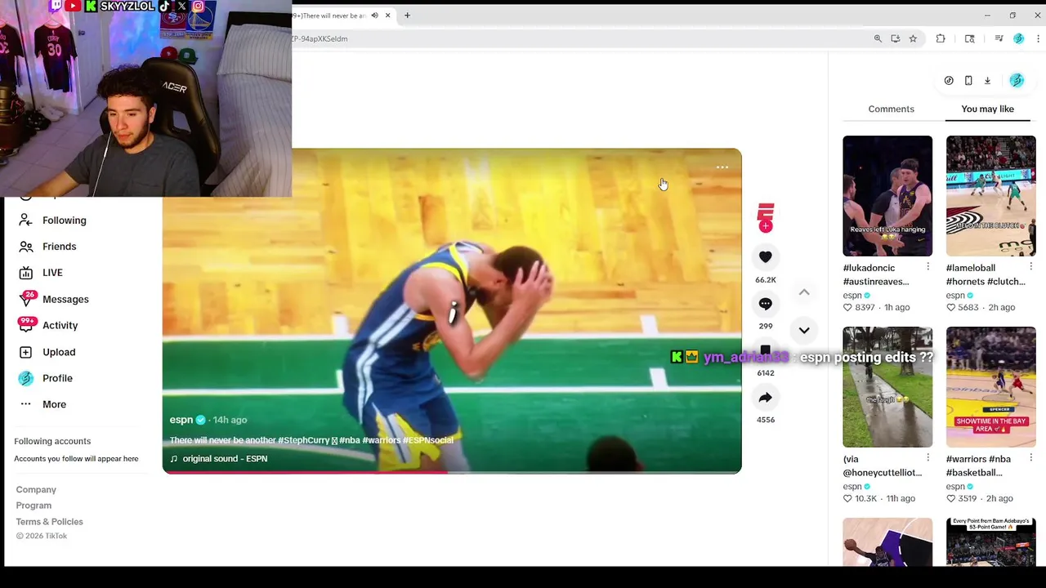
Task: Open original sound - ESPN link
Action: click(218, 459)
